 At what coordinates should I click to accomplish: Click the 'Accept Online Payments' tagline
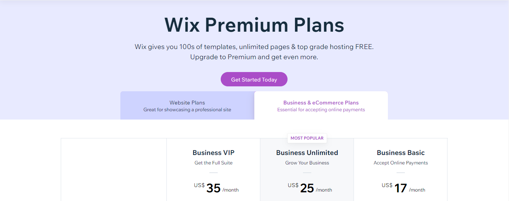(x=400, y=163)
